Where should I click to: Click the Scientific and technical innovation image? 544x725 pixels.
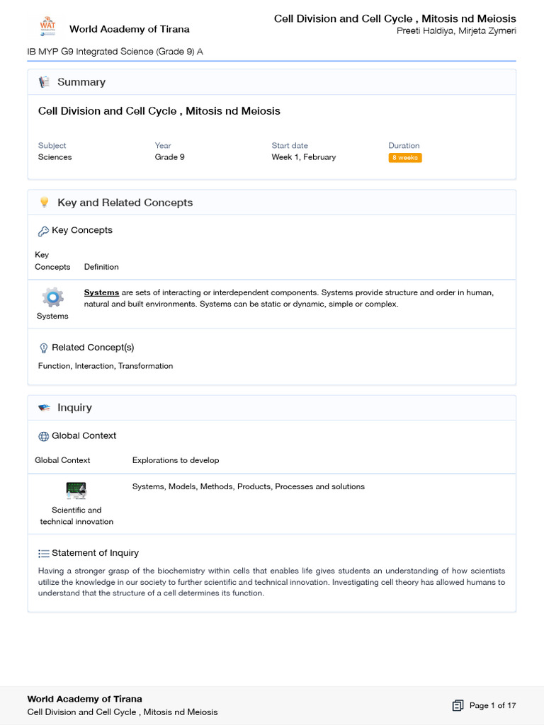pos(76,490)
